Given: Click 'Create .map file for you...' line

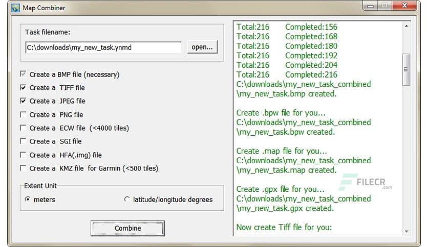Looking at the screenshot, I should [282, 151].
